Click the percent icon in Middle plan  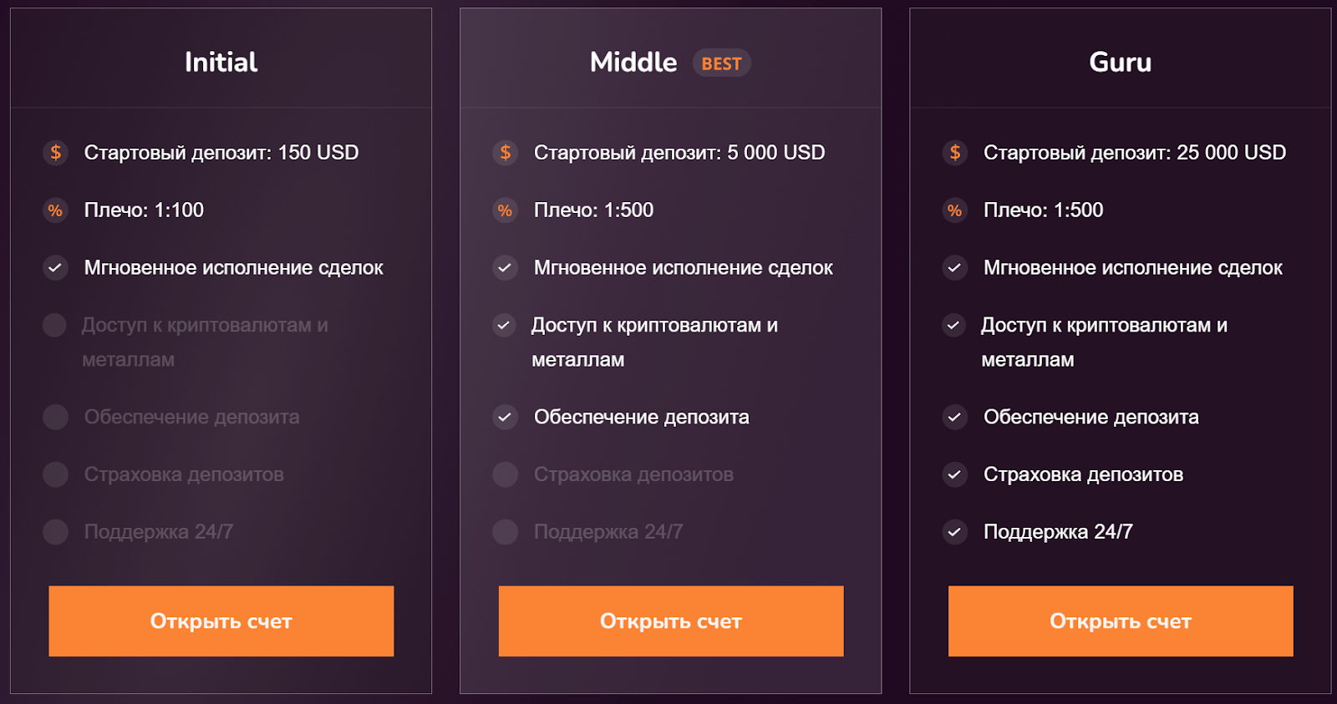506,210
